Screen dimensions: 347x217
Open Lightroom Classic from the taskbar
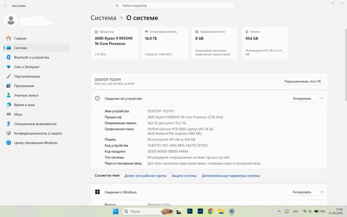tap(200, 211)
